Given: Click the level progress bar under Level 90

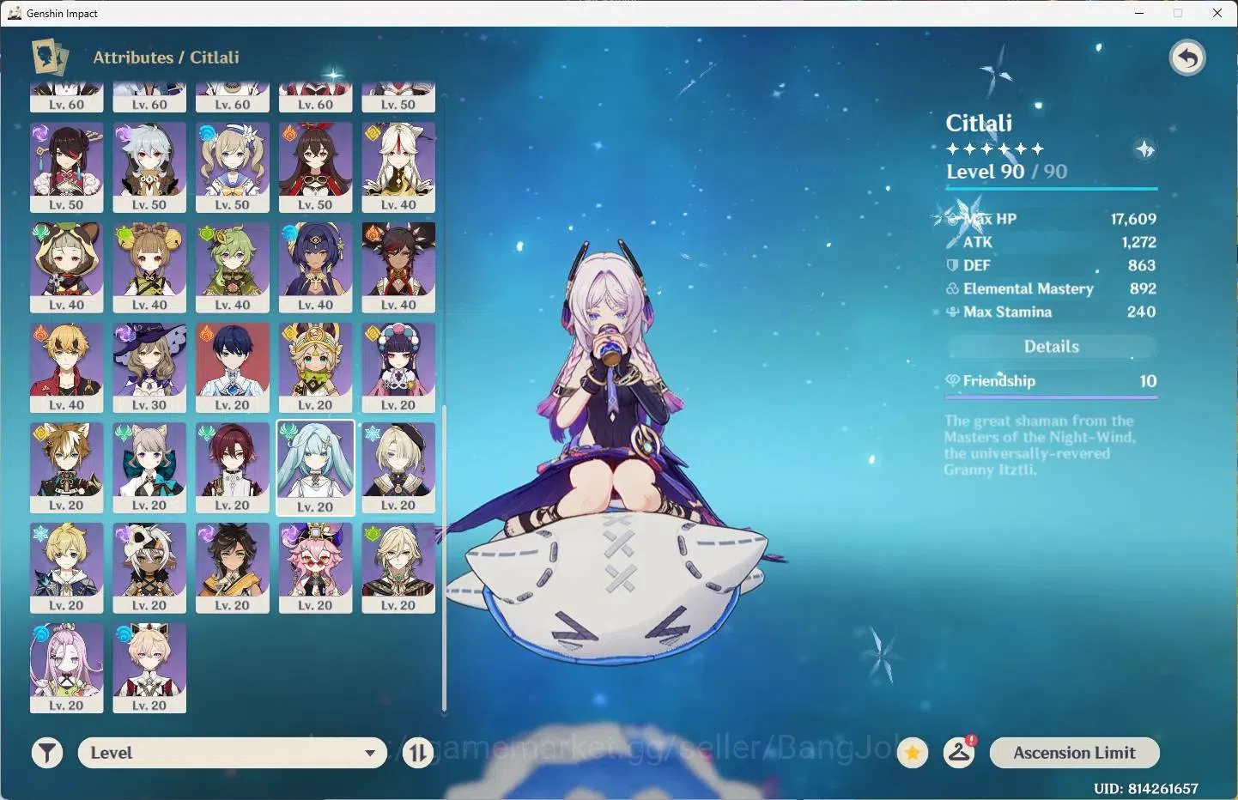Looking at the screenshot, I should pyautogui.click(x=1052, y=188).
